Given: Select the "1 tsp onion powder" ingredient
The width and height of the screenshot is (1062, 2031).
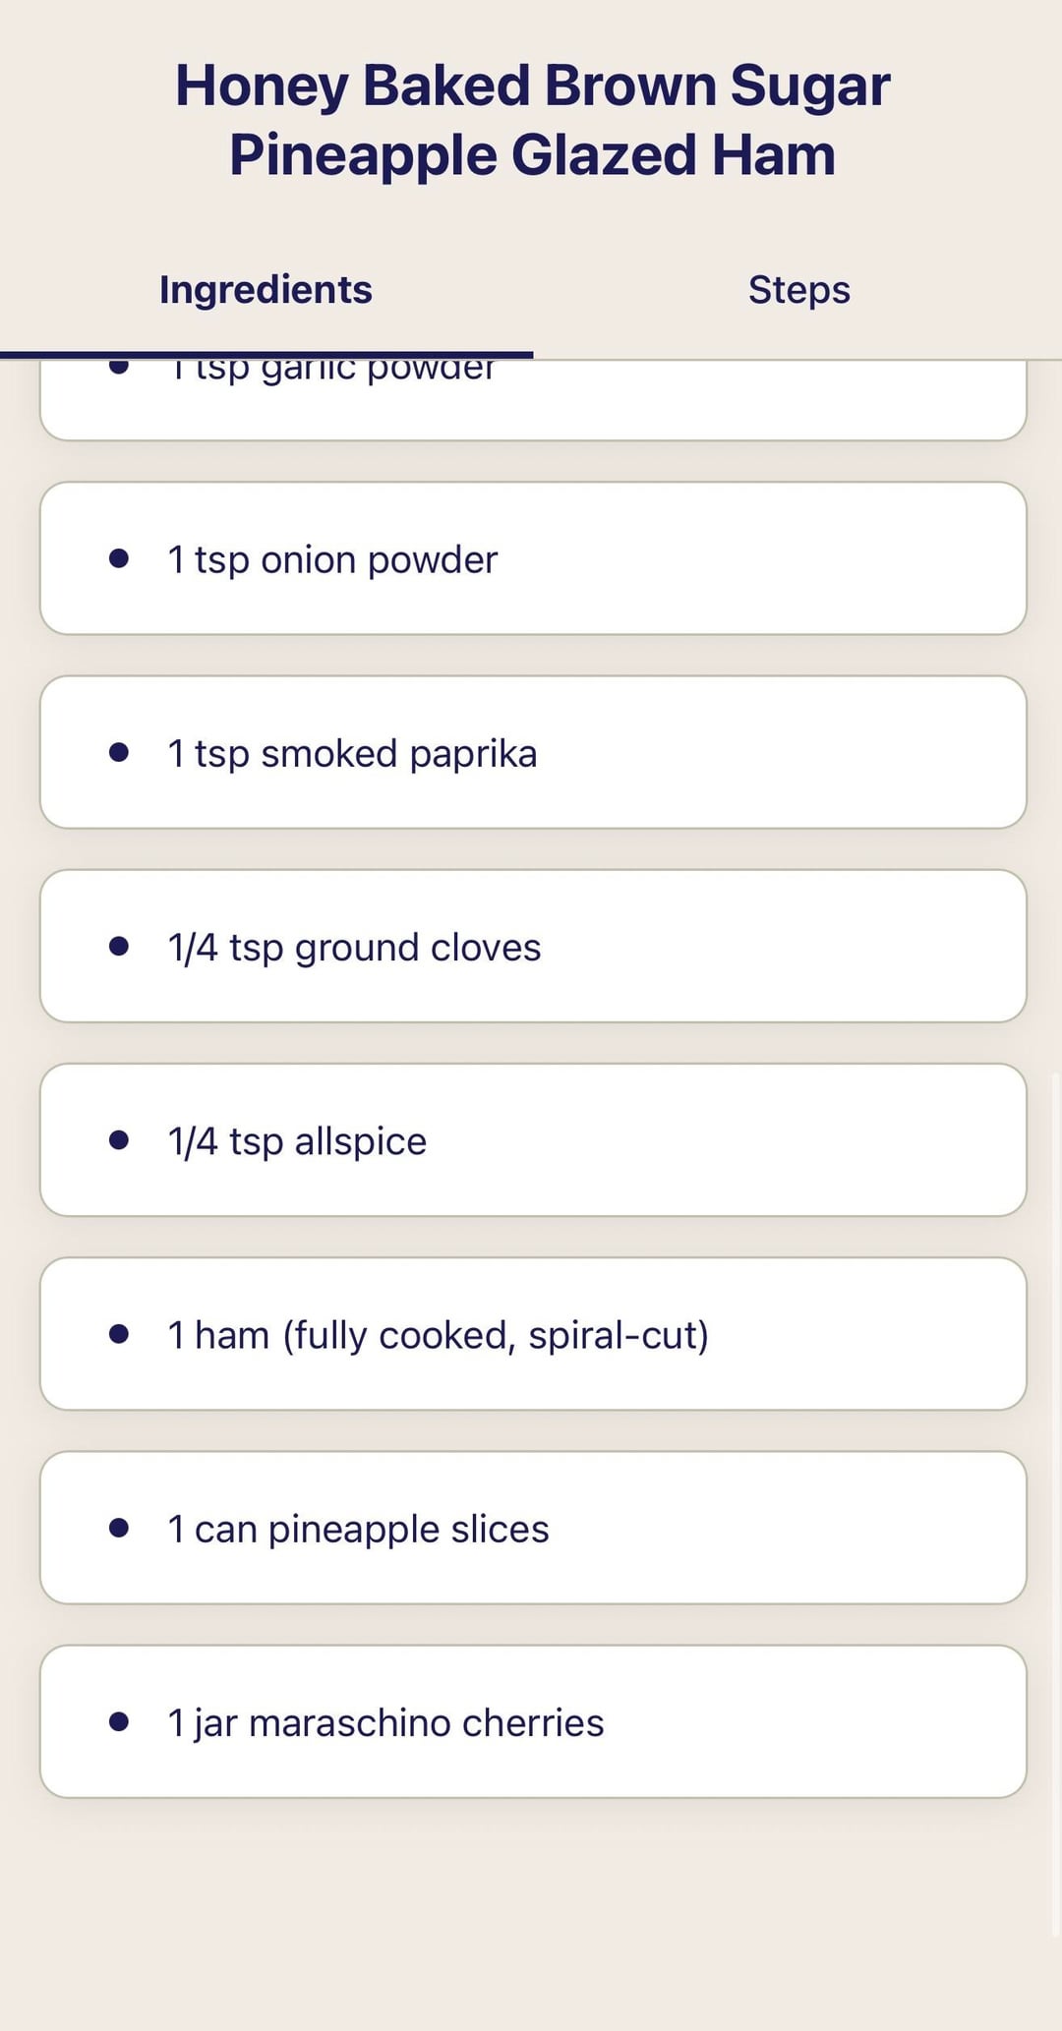Looking at the screenshot, I should [x=332, y=559].
